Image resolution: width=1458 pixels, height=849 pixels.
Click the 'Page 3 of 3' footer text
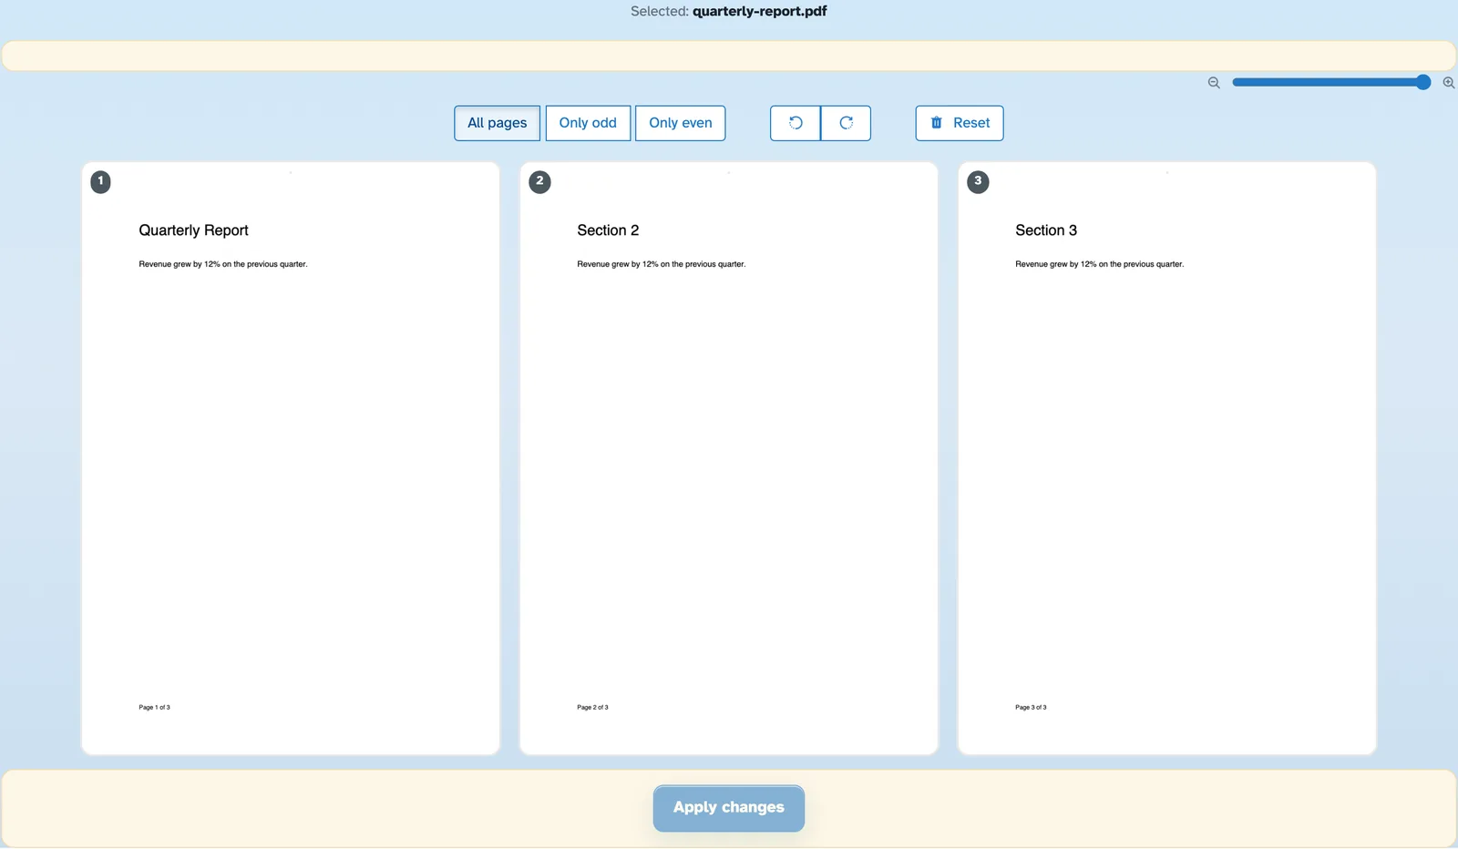tap(1031, 707)
